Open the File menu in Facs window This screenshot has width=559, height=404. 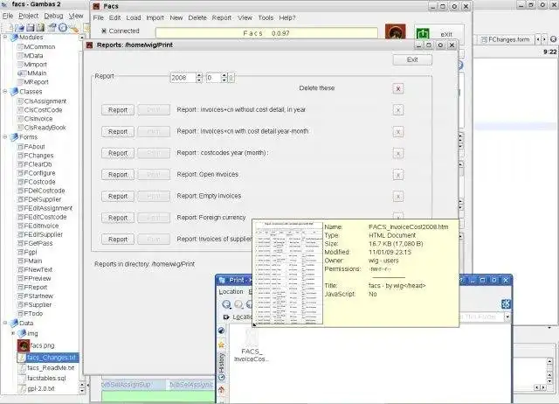click(x=98, y=17)
